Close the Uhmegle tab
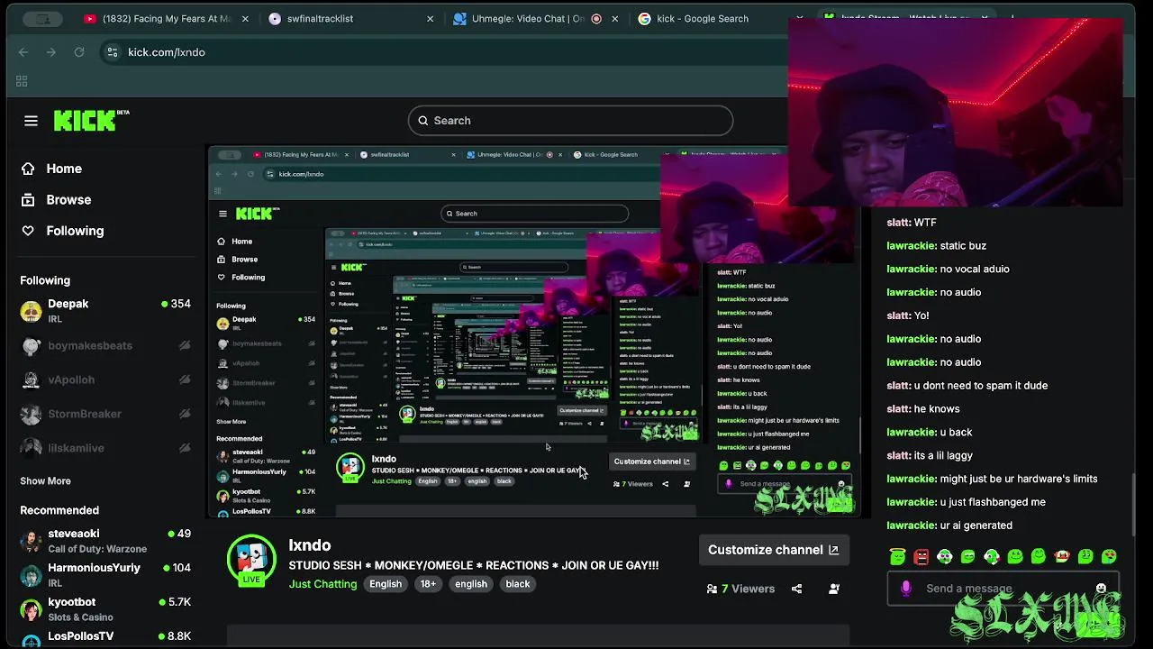1153x649 pixels. (x=614, y=18)
